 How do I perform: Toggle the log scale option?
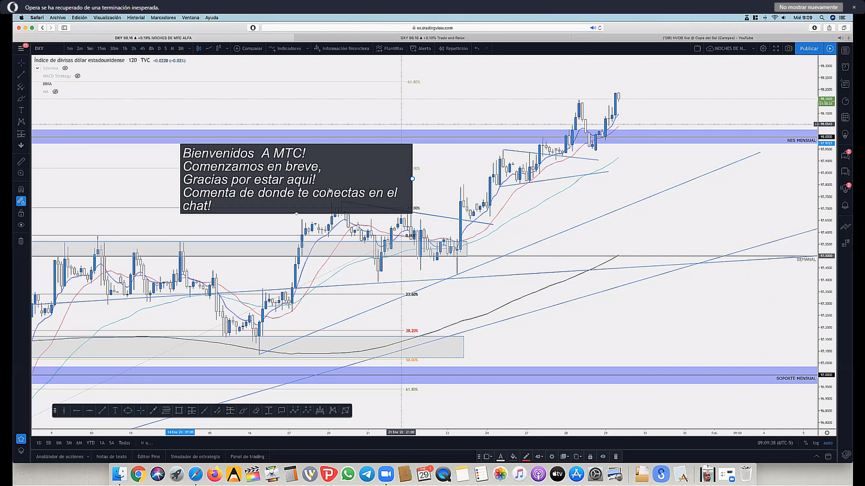(x=816, y=443)
